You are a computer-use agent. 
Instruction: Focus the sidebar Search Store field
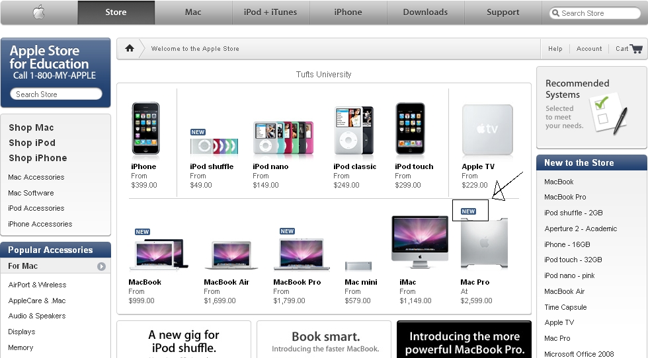tap(56, 94)
